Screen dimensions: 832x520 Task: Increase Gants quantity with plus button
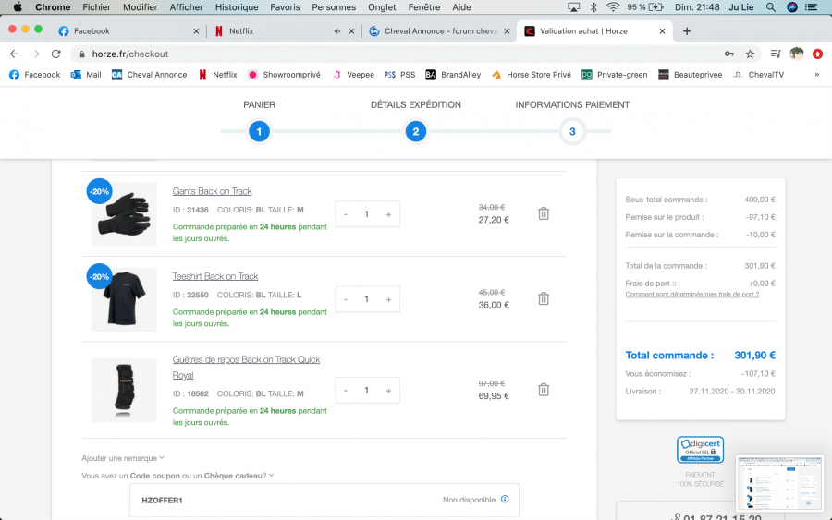[388, 214]
